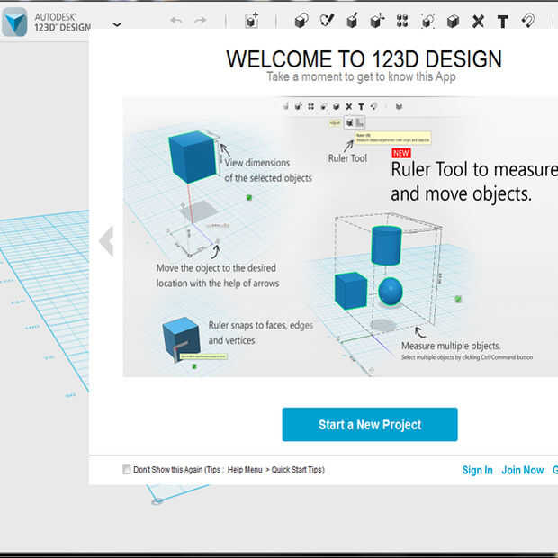
Task: Open the Construct tool icon
Action: click(352, 21)
